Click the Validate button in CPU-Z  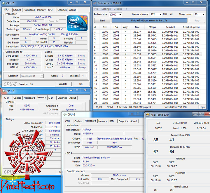(x=63, y=84)
